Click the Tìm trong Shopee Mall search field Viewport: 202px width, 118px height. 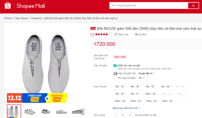coord(149,5)
